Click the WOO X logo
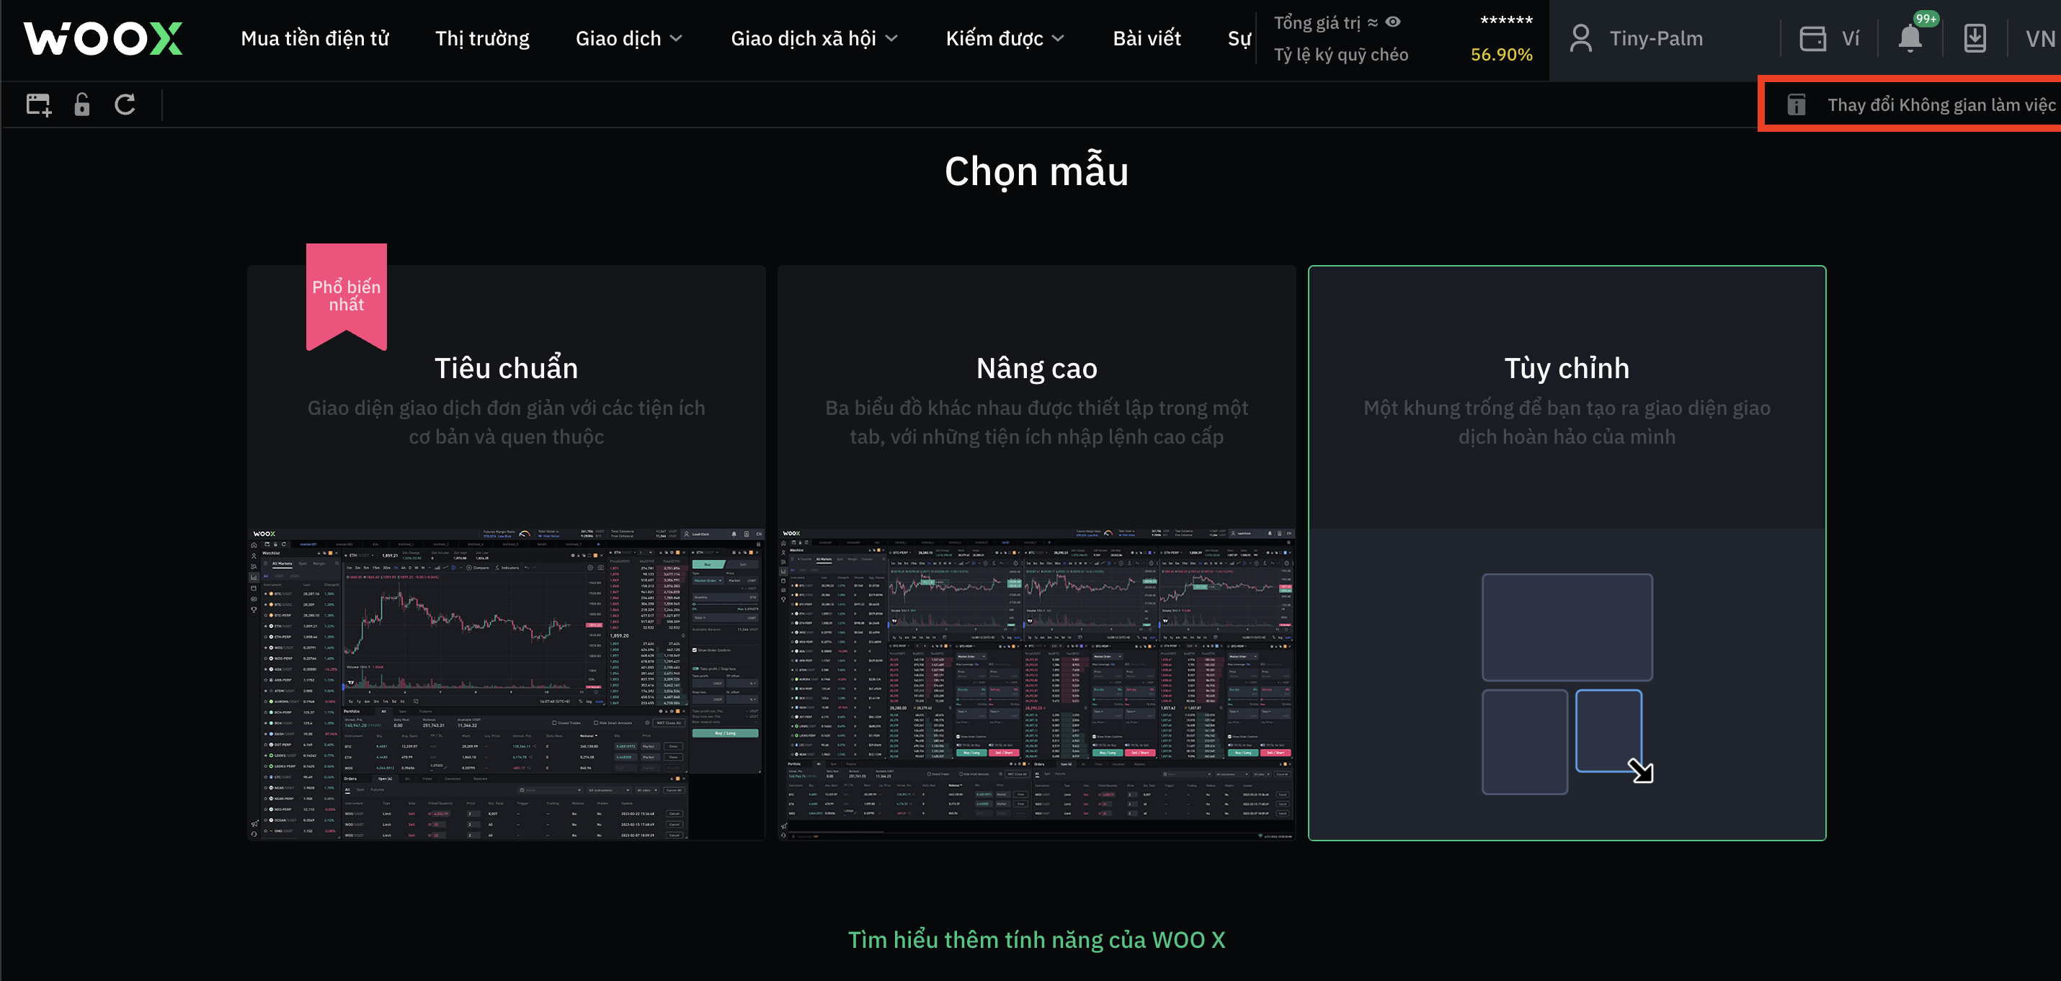 tap(103, 38)
